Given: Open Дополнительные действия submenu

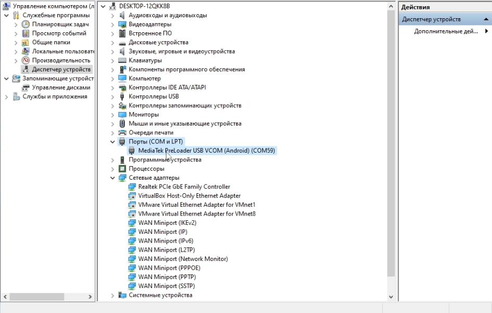Looking at the screenshot, I should (486, 31).
